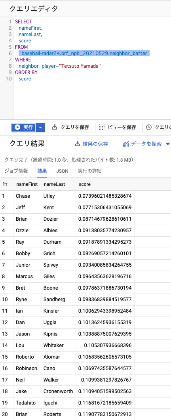Click the cell containing Durham
Screen dimensions: 171x420
point(58,242)
